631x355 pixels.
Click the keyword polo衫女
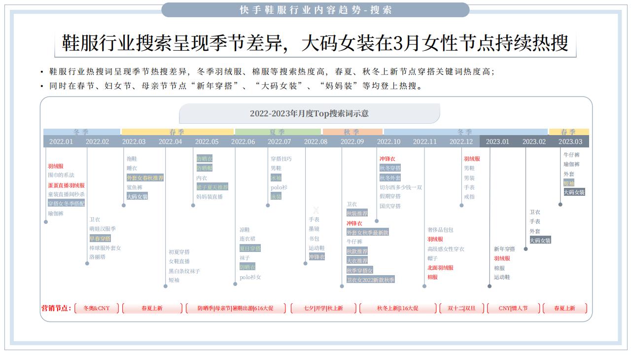tap(250, 277)
